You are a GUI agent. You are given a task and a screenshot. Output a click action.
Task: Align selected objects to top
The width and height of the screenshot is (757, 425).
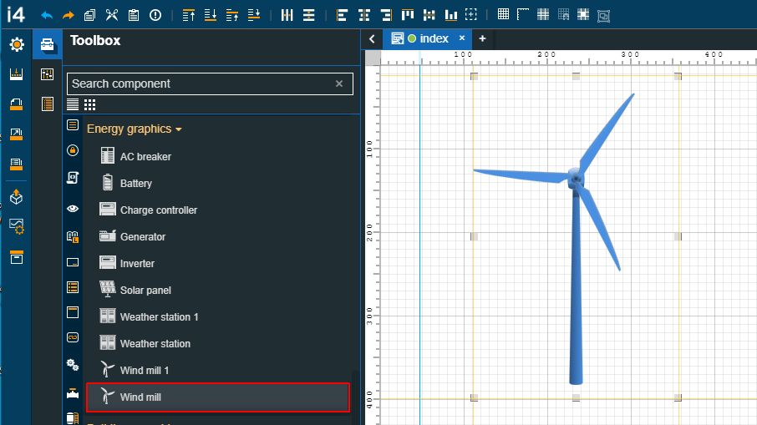[408, 15]
